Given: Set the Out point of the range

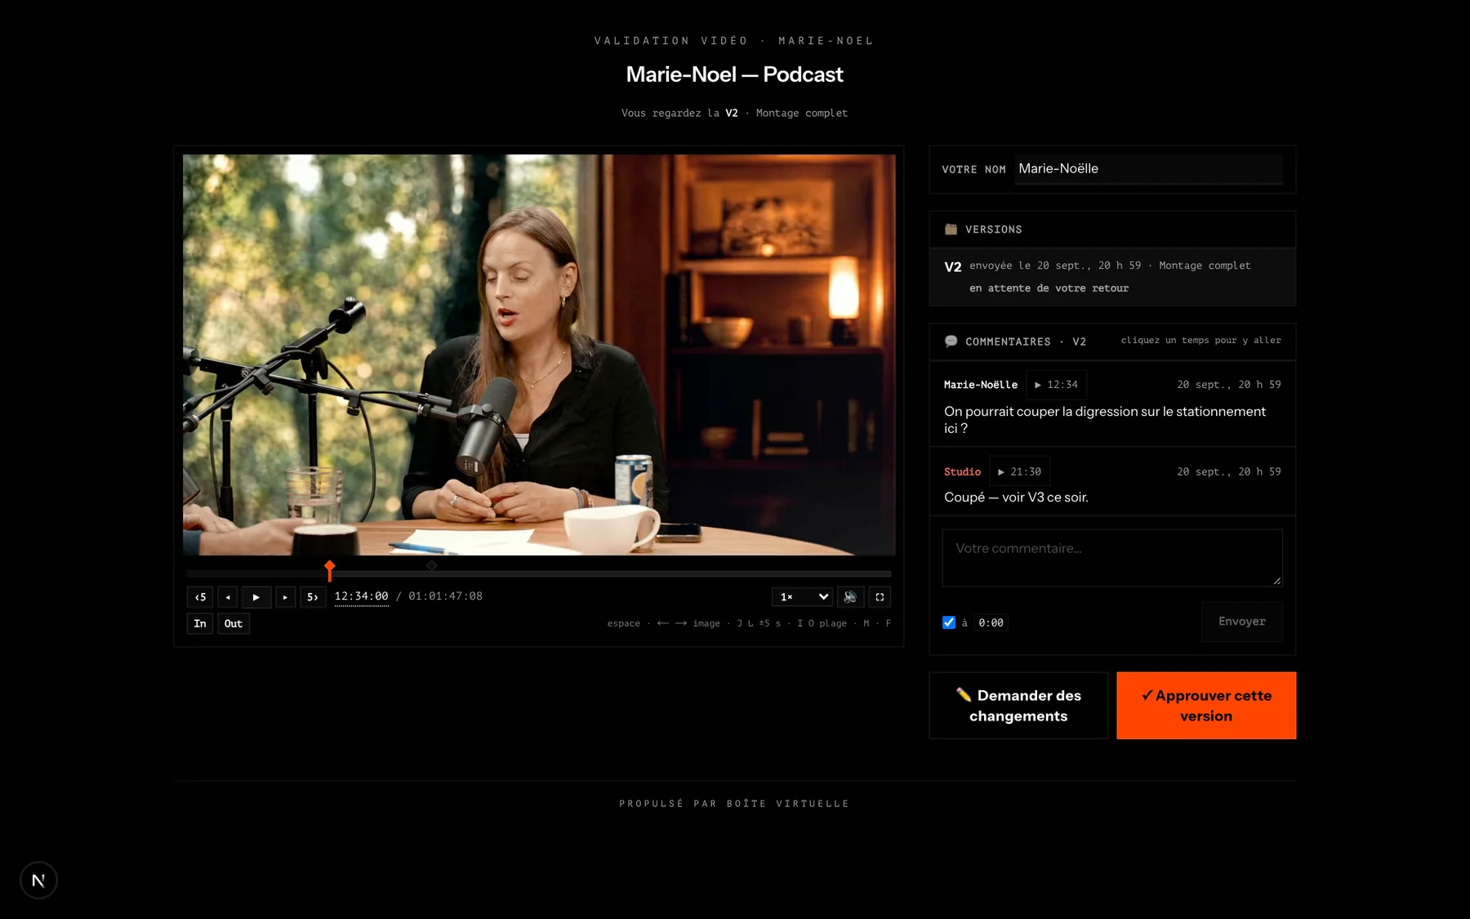Looking at the screenshot, I should coord(234,623).
